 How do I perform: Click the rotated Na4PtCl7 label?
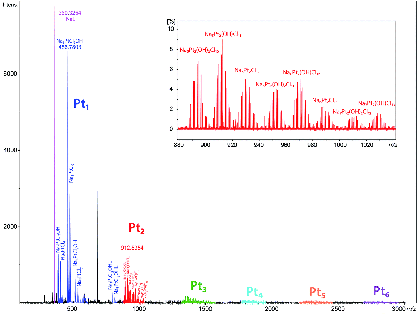coord(80,277)
